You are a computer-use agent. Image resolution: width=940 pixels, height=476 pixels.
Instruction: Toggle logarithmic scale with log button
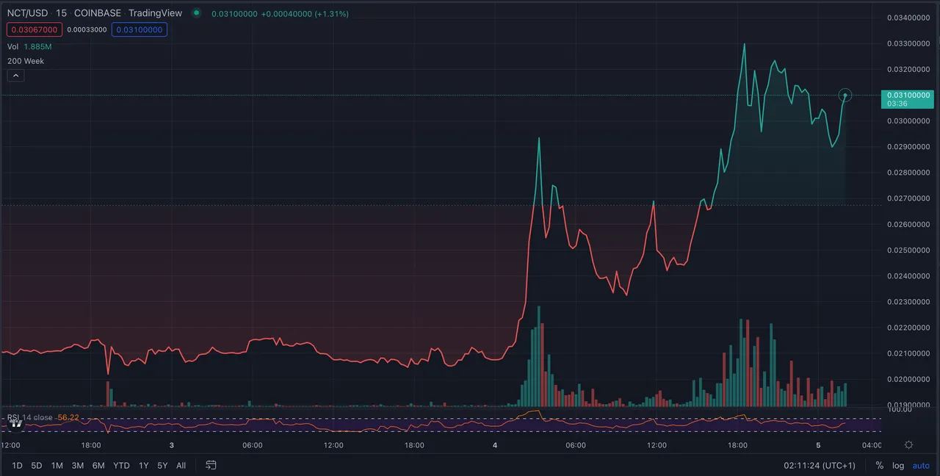click(x=897, y=465)
